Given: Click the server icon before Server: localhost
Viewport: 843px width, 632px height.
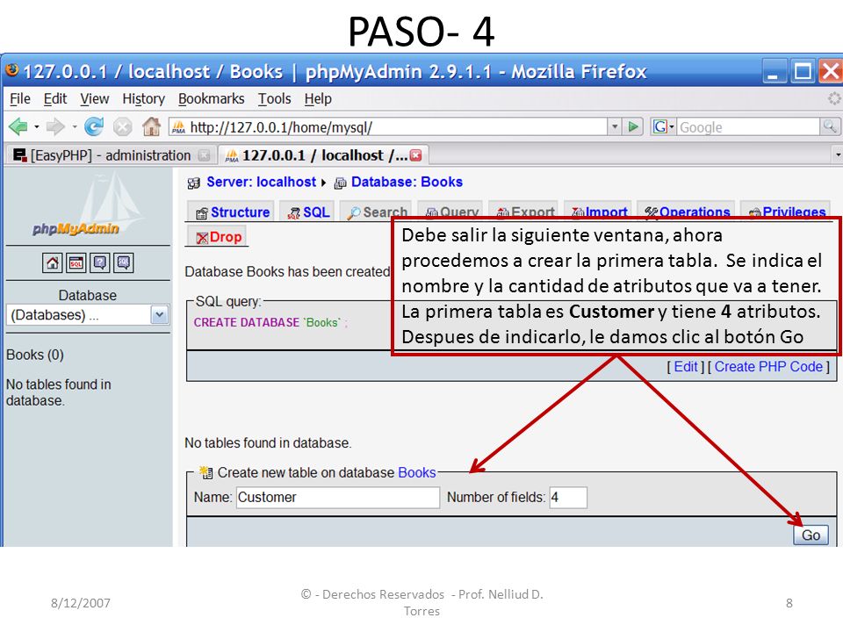Looking at the screenshot, I should tap(193, 183).
